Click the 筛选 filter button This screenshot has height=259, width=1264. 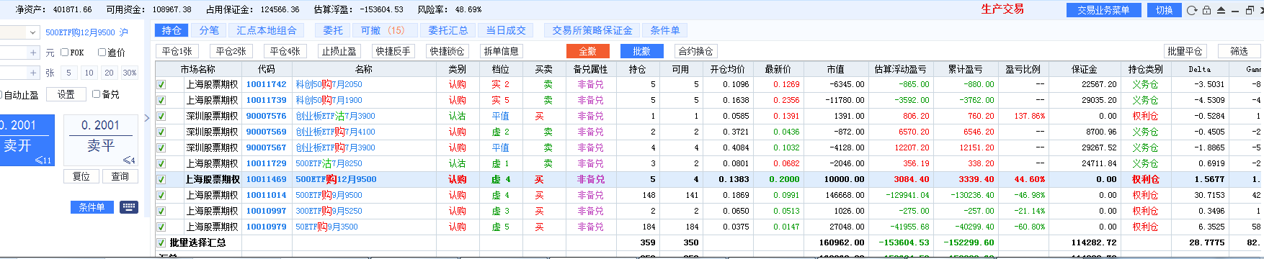click(1239, 51)
